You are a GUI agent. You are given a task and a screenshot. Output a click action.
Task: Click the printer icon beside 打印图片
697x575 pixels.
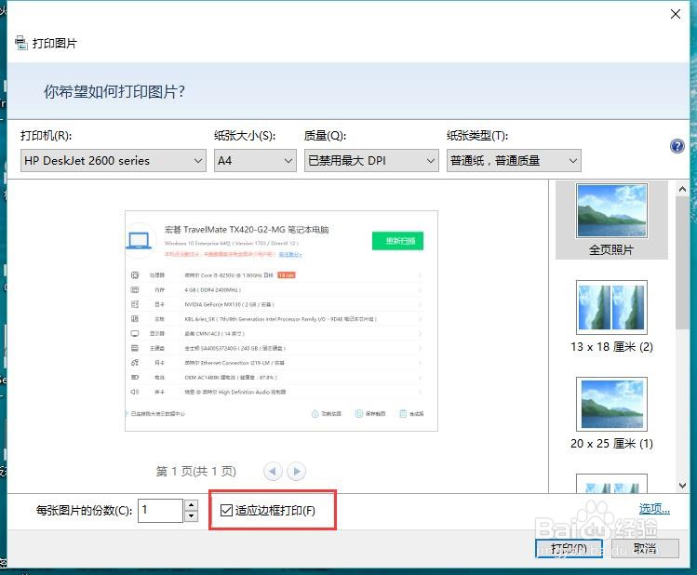coord(20,43)
